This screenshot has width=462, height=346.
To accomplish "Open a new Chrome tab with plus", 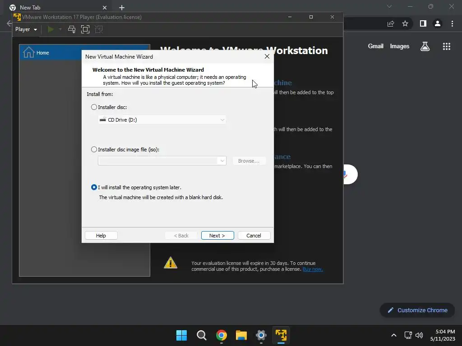I will [122, 8].
